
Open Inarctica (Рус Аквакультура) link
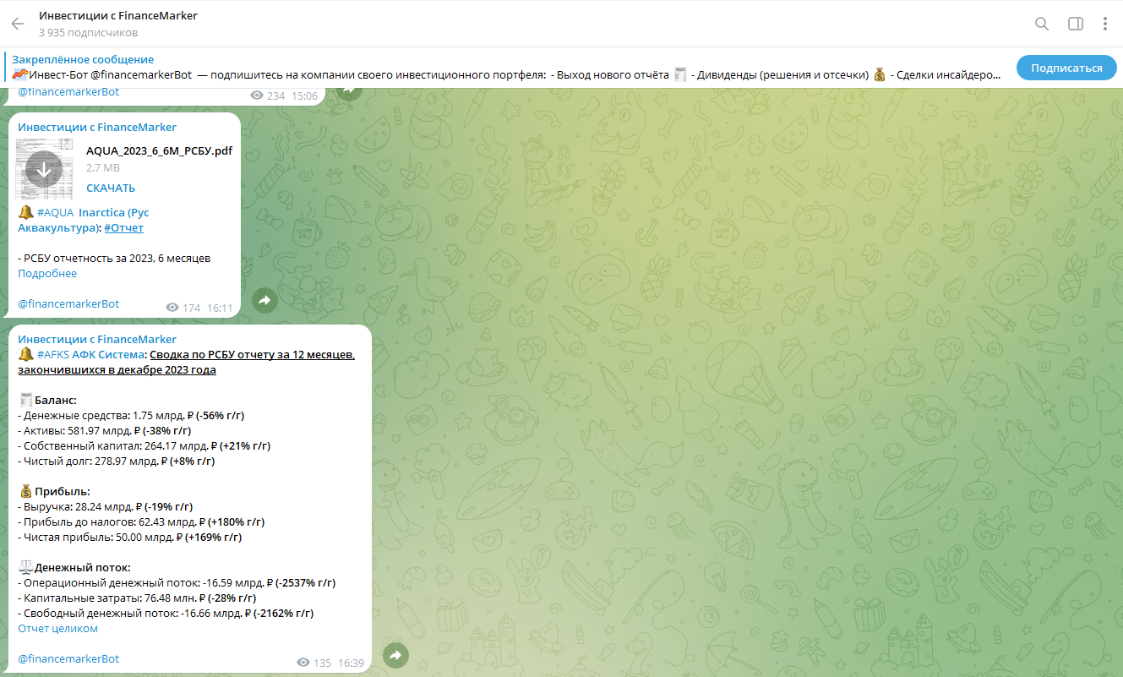point(84,220)
